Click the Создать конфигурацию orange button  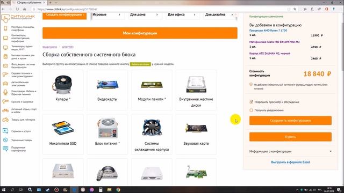click(64, 16)
